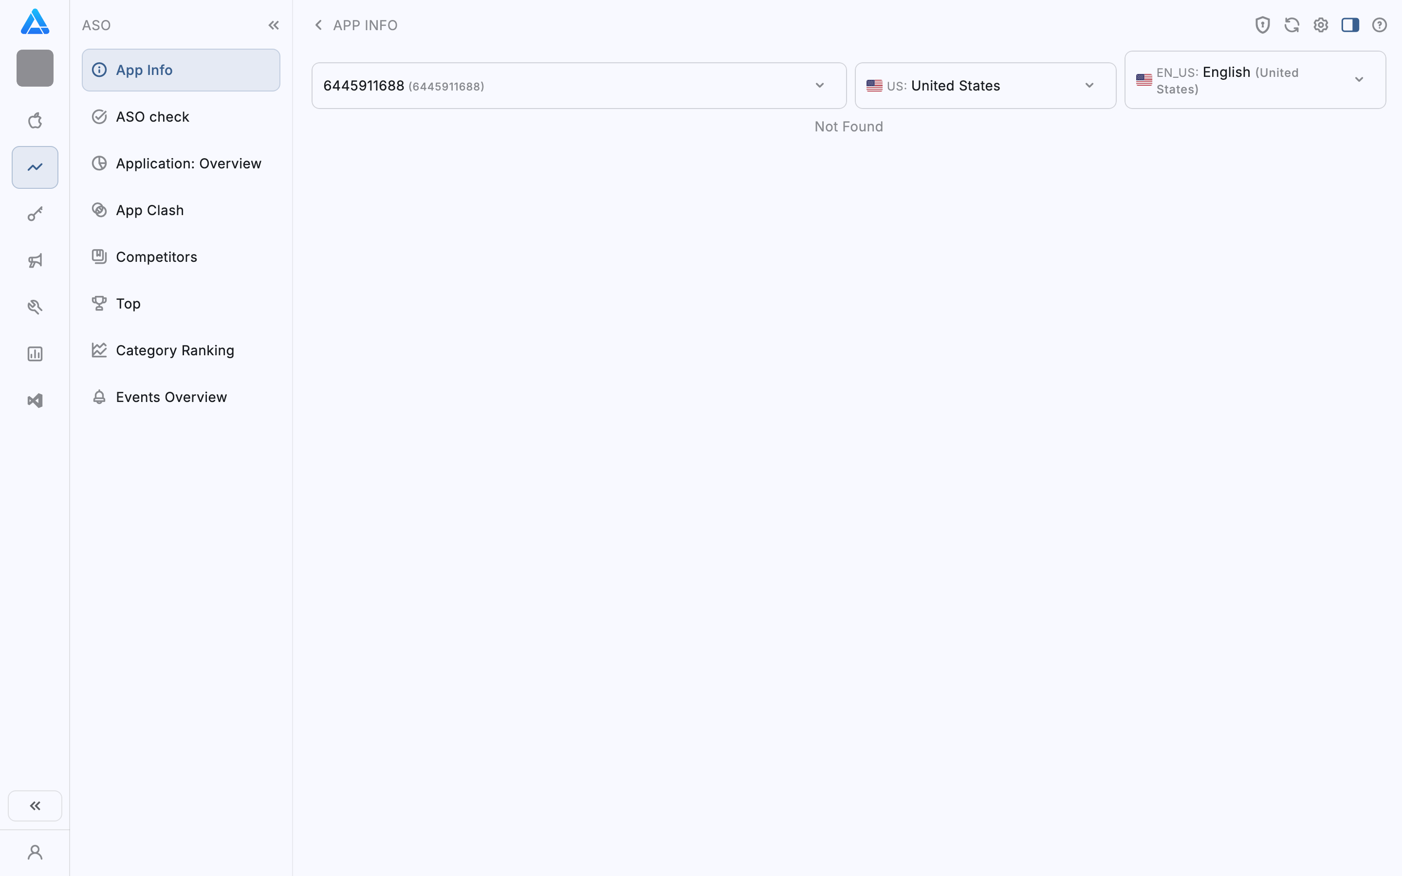
Task: Open Events Overview page
Action: (171, 398)
